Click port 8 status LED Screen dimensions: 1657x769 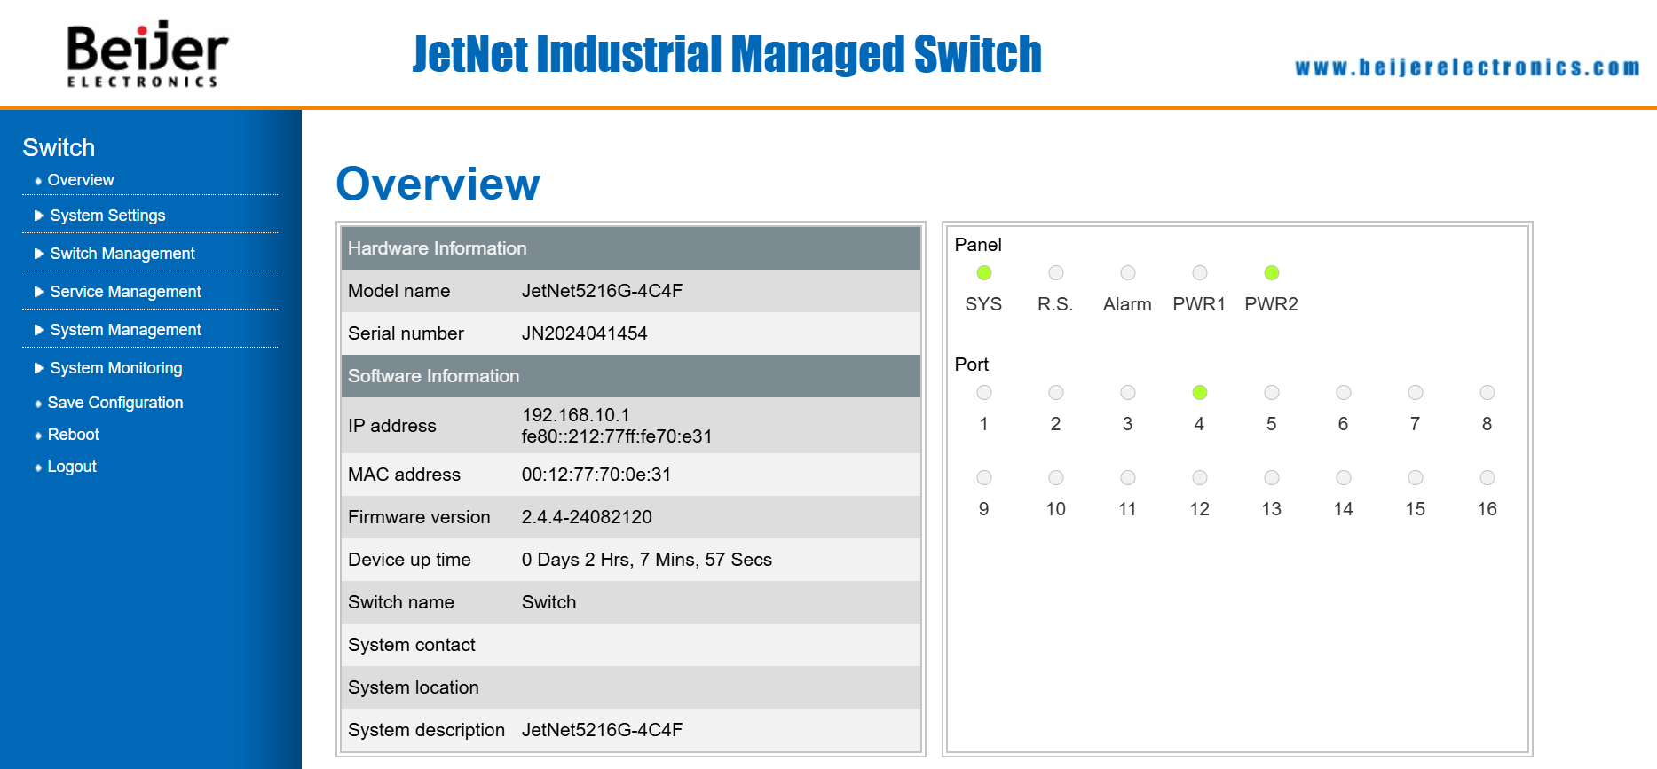[x=1487, y=393]
